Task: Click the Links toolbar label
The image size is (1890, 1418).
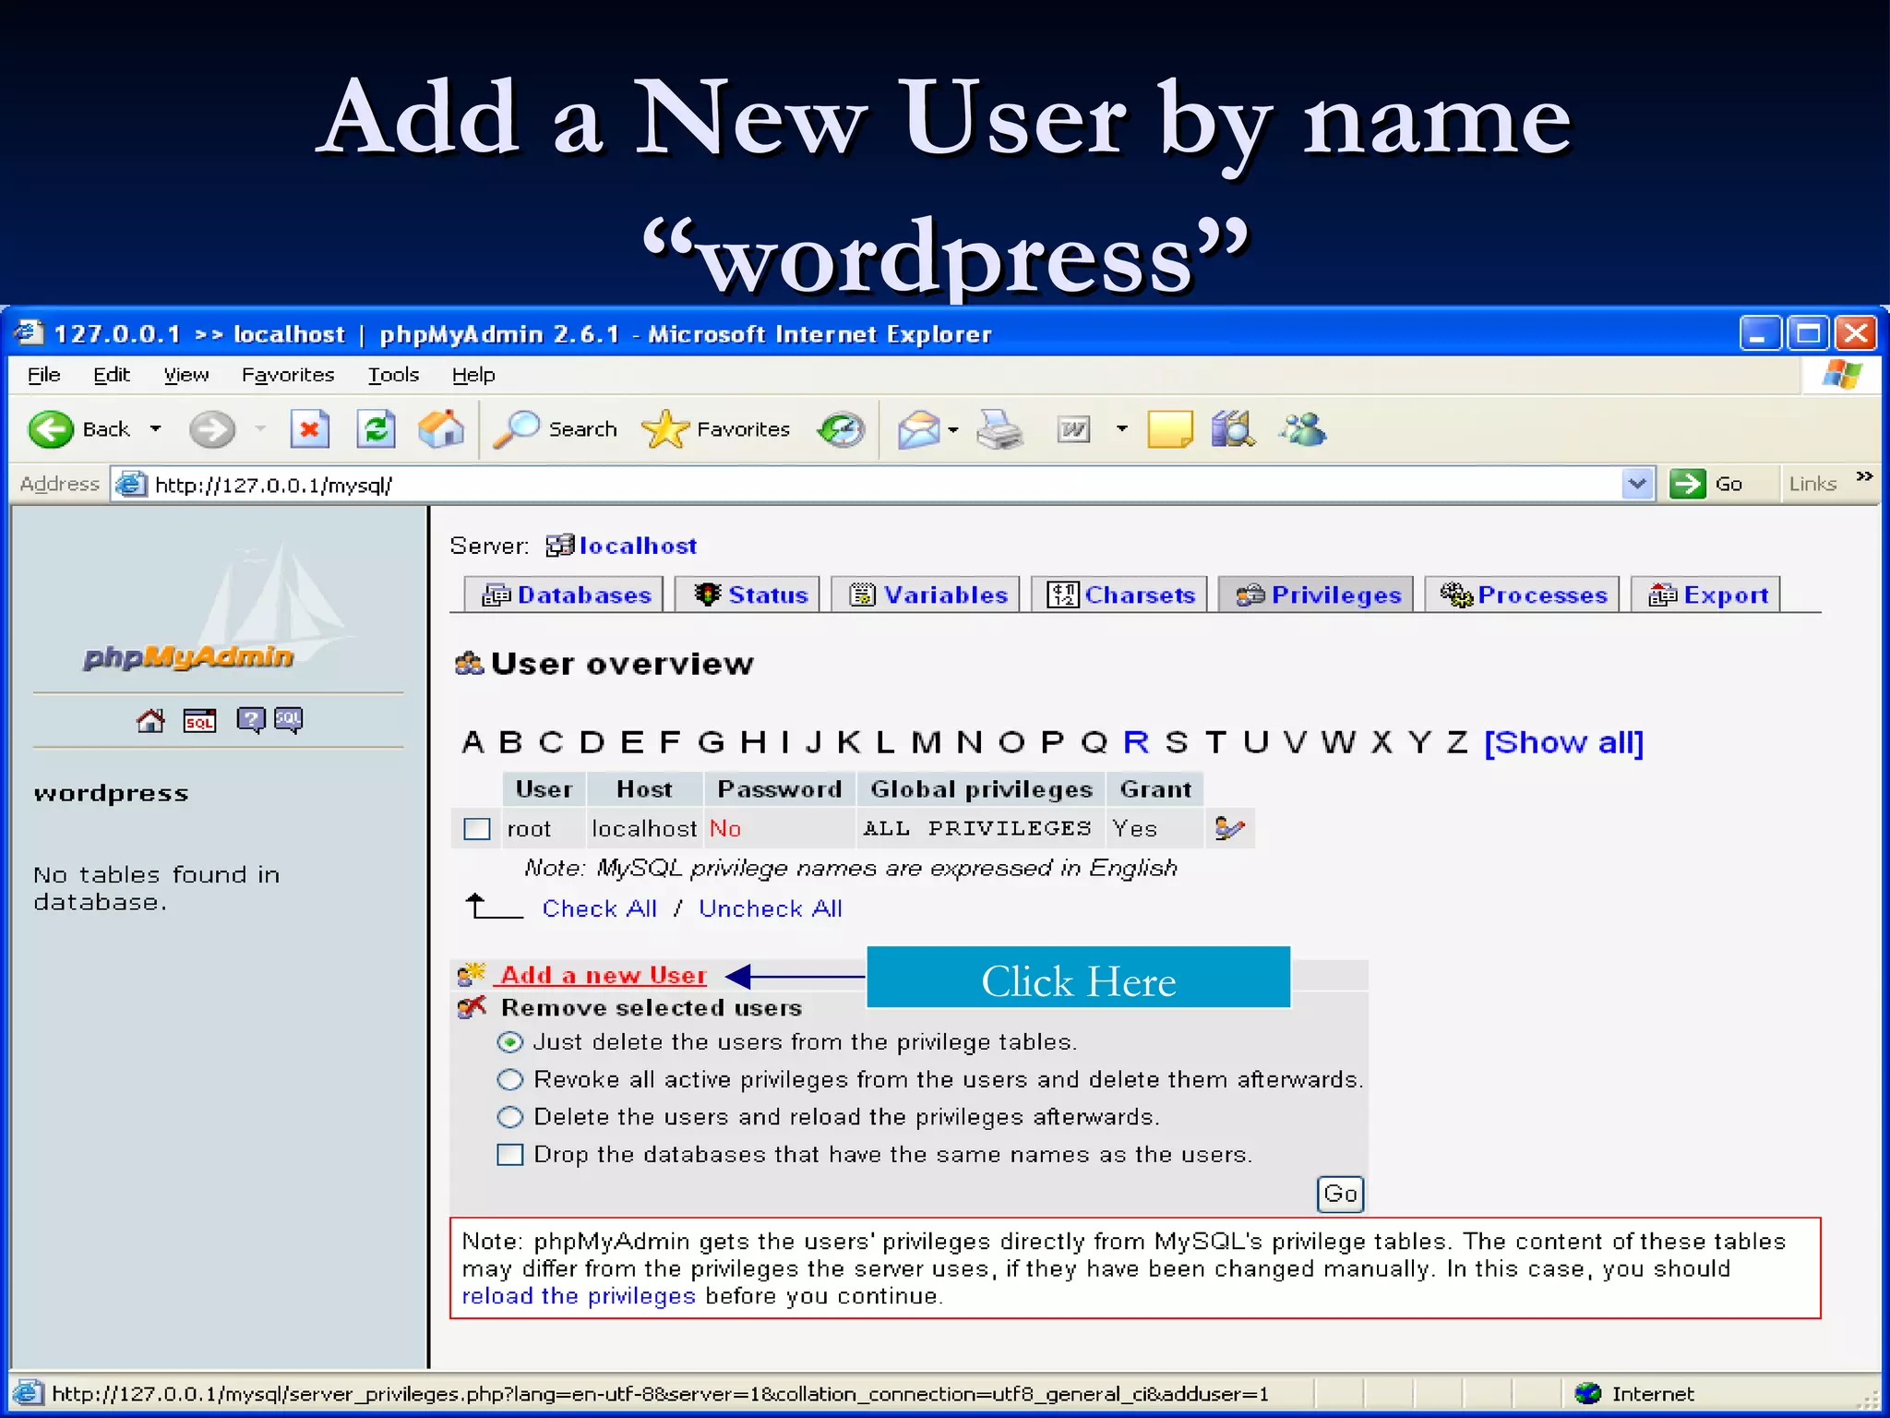Action: tap(1812, 484)
